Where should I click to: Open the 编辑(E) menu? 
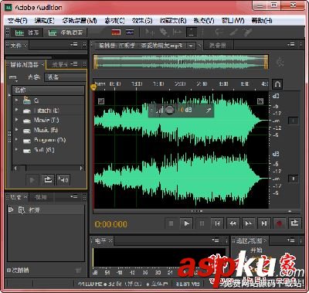[x=44, y=20]
